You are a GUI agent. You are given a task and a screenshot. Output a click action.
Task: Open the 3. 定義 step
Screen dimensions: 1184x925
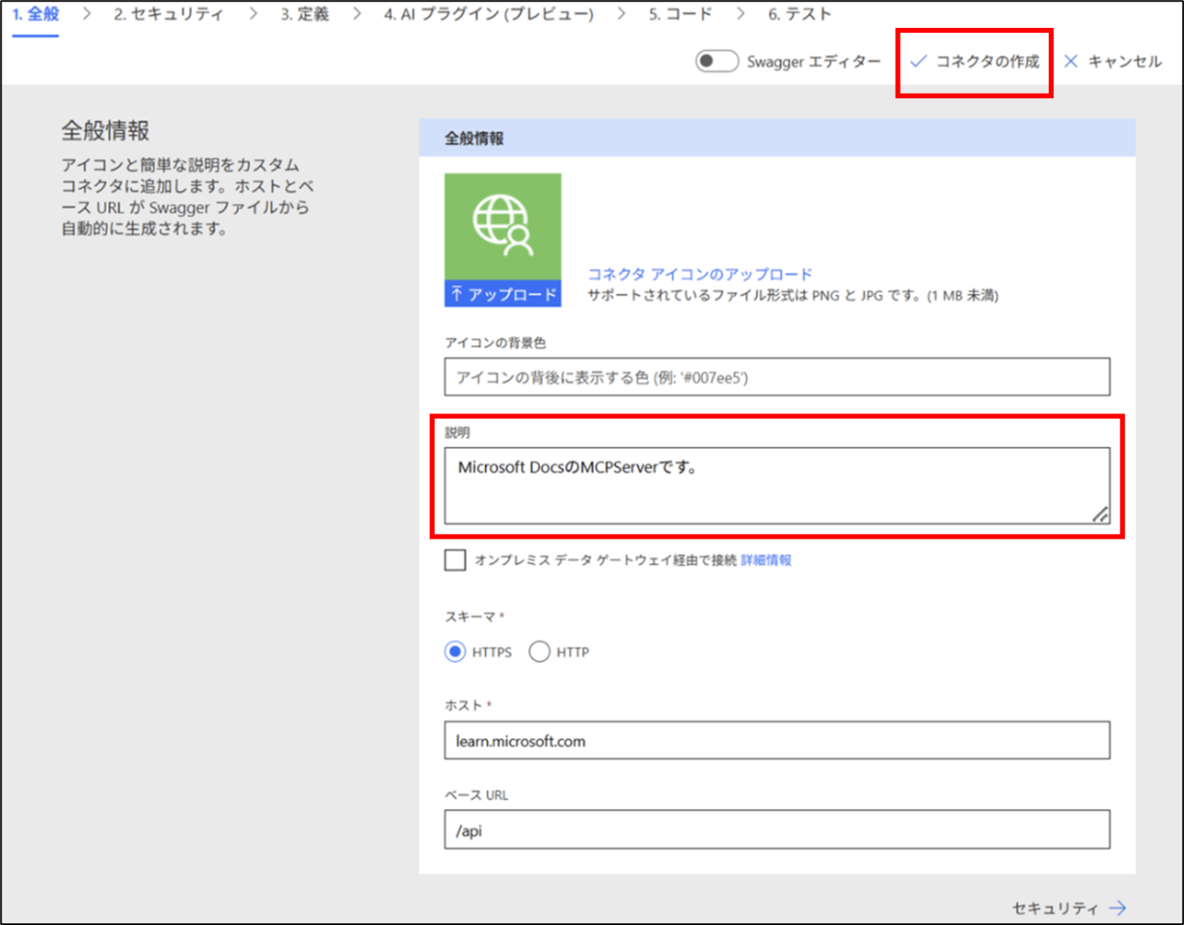(304, 14)
